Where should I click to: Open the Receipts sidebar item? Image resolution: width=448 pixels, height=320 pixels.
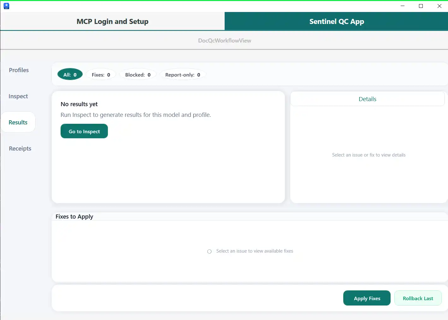coord(20,149)
